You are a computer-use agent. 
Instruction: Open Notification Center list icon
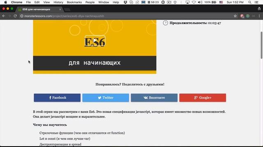point(256,2)
